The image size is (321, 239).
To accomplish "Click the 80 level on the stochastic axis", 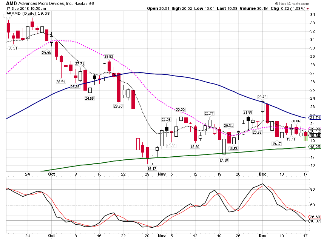I will coord(312,190).
